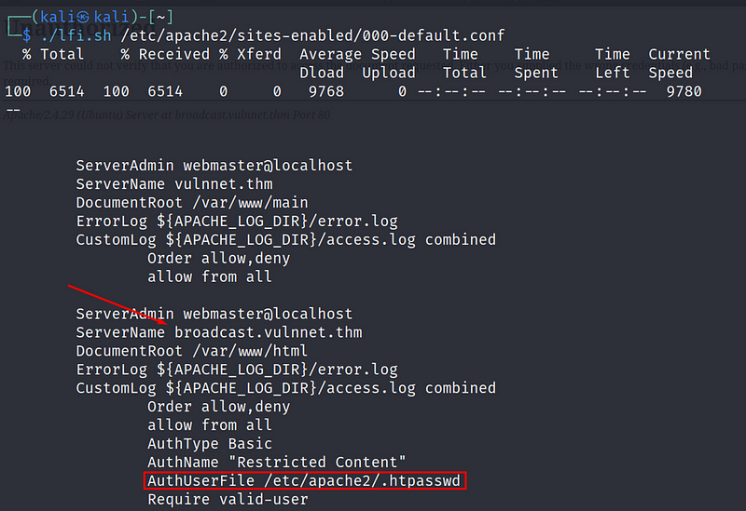Click the red arrow annotation tip

point(166,323)
